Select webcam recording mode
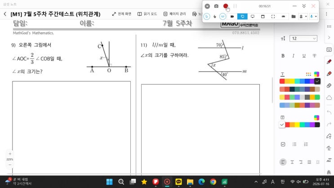The width and height of the screenshot is (334, 188). [x=232, y=16]
